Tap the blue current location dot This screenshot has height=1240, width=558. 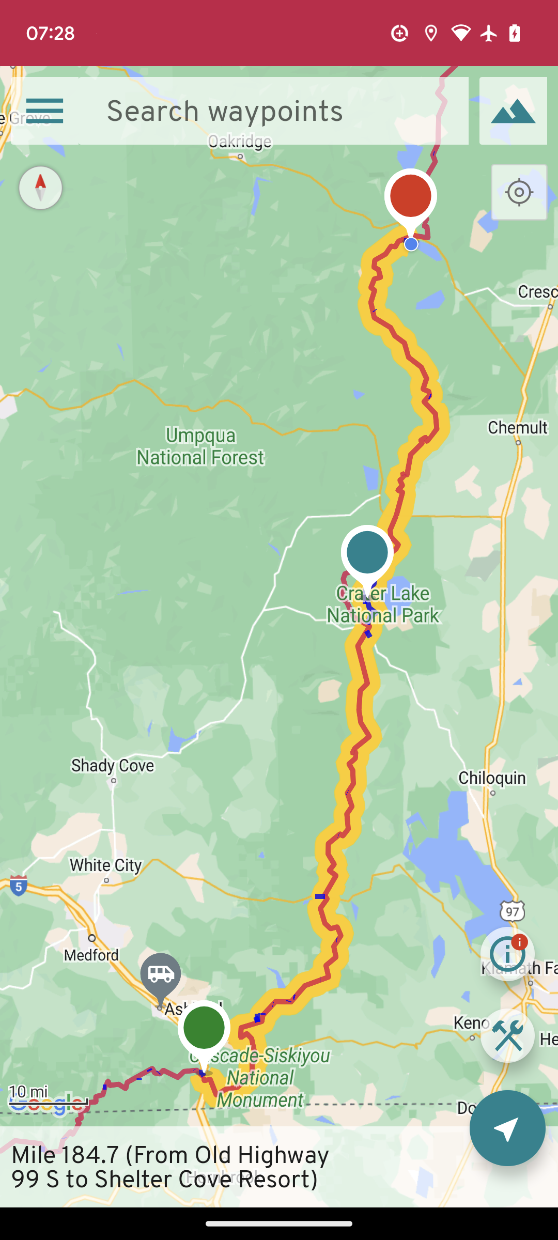coord(411,244)
